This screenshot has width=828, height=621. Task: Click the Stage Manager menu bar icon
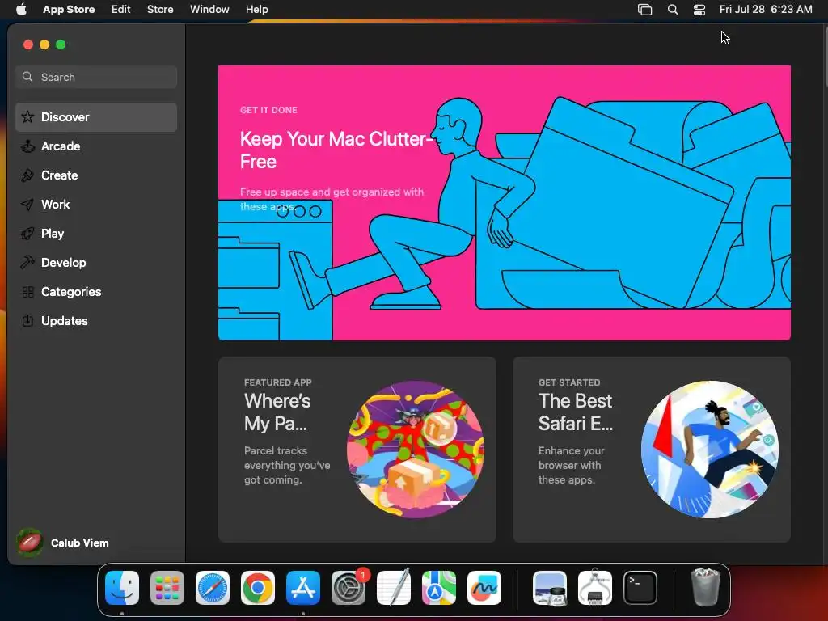click(x=644, y=10)
